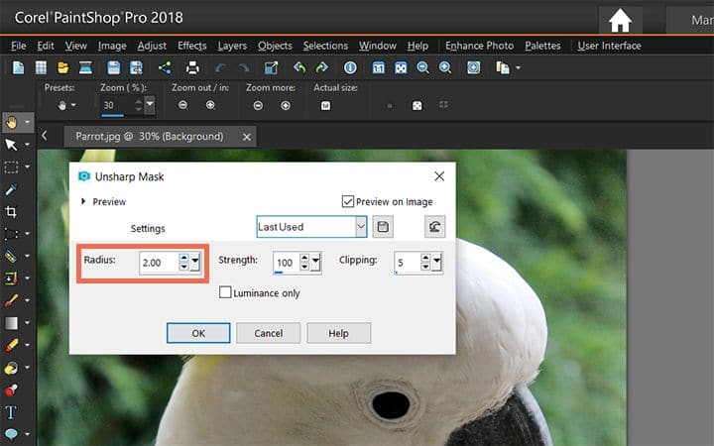Screen dimensions: 714x446
Task: Click the tab scroll left arrow
Action: pyautogui.click(x=45, y=135)
